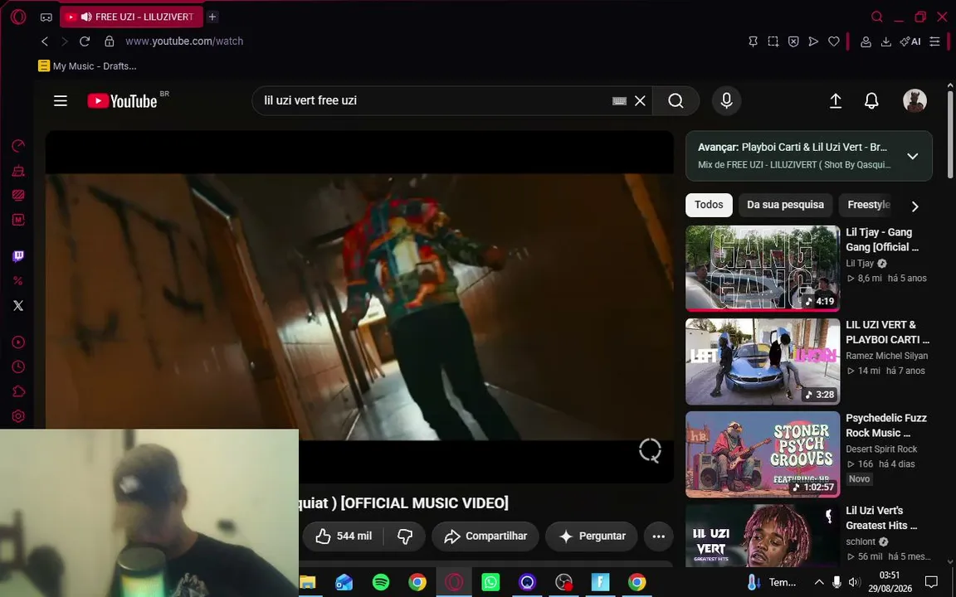Open YouTube create upload button
The image size is (956, 597).
836,100
